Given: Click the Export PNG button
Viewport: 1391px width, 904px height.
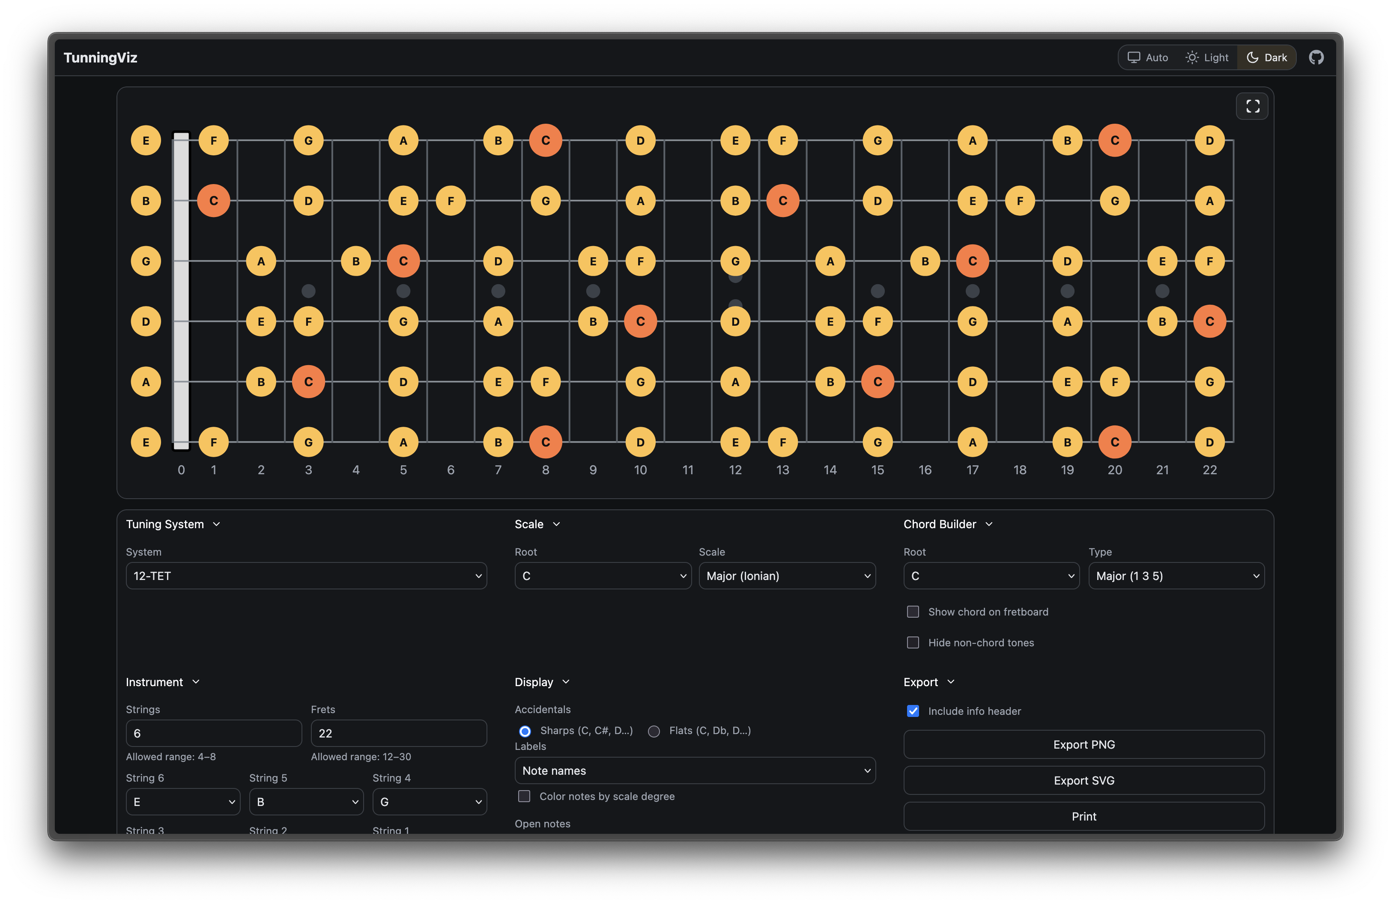Looking at the screenshot, I should (x=1084, y=745).
